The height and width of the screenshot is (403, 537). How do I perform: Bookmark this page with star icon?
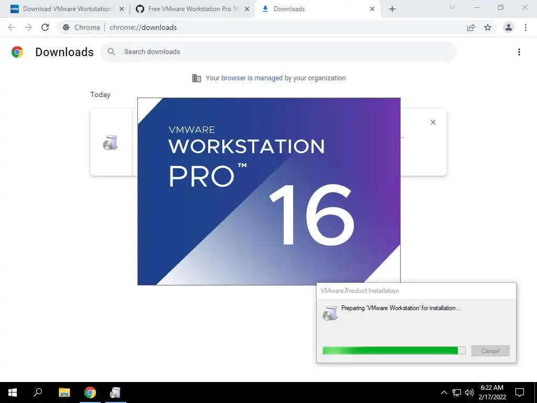(488, 27)
